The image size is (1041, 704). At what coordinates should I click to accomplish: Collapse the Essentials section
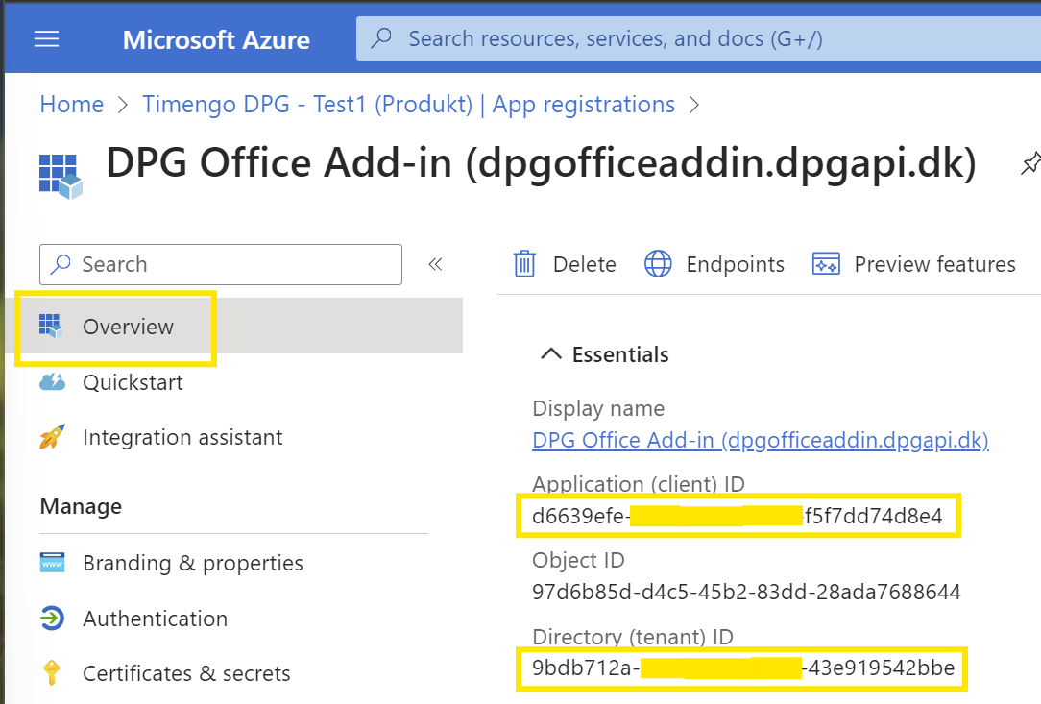550,354
